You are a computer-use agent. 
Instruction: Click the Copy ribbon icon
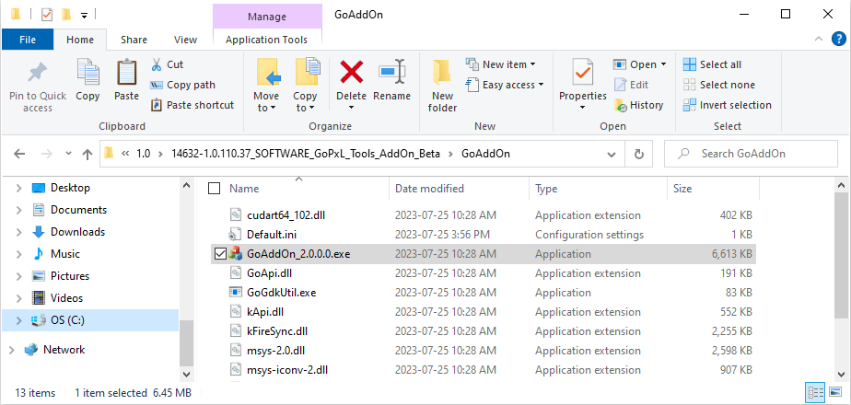[x=87, y=72]
